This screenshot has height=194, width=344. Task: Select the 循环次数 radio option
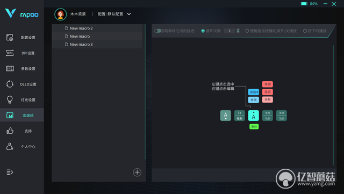pos(203,31)
